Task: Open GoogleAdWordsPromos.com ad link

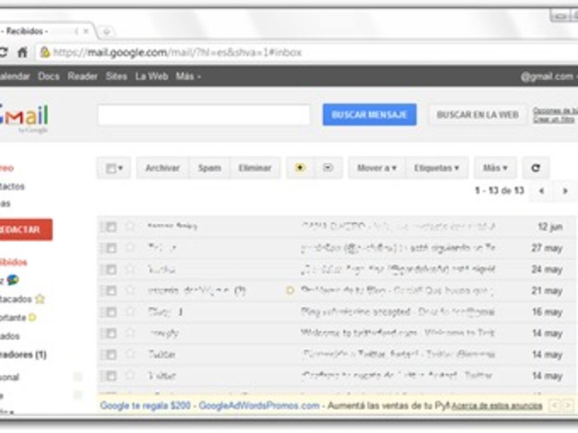Action: 259,406
